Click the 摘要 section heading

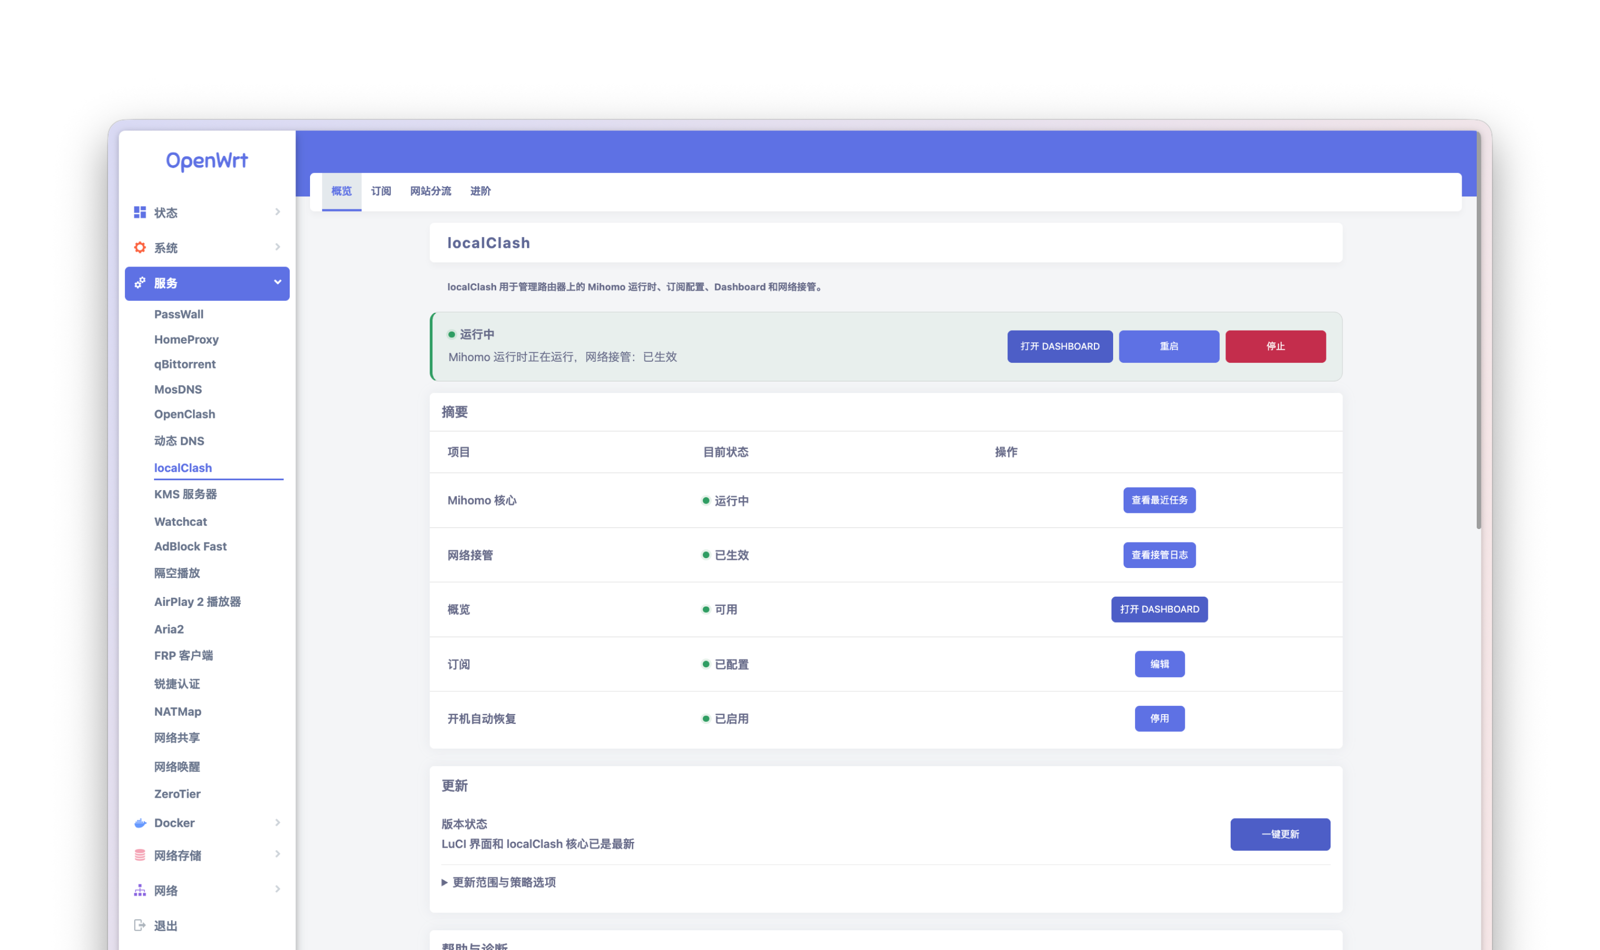(454, 412)
